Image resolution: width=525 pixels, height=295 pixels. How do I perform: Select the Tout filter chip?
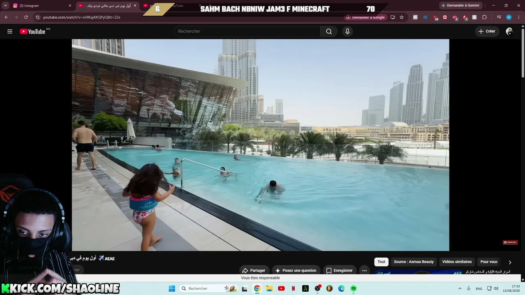(381, 262)
